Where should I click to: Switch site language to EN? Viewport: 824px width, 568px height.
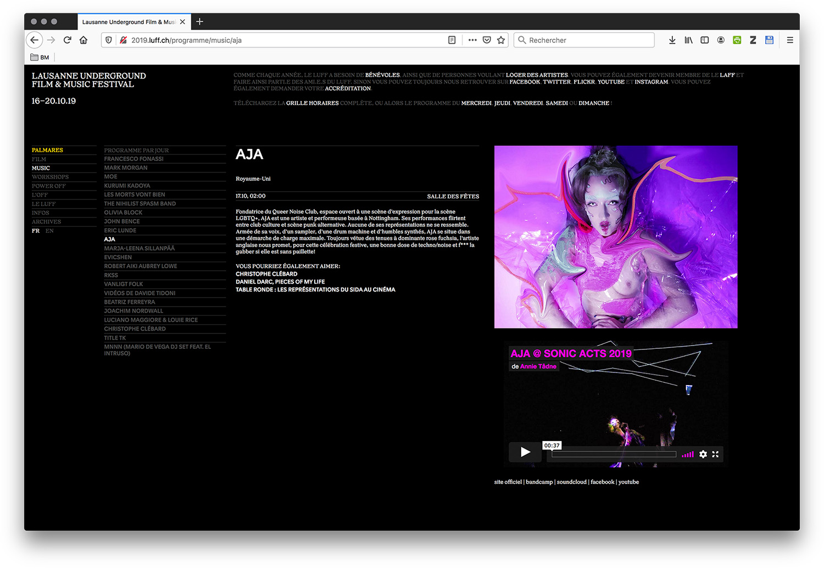[x=49, y=231]
